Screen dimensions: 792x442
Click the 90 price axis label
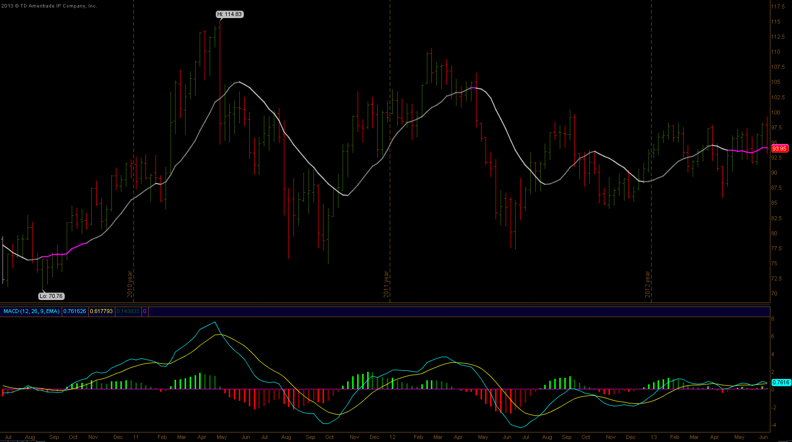(x=774, y=173)
